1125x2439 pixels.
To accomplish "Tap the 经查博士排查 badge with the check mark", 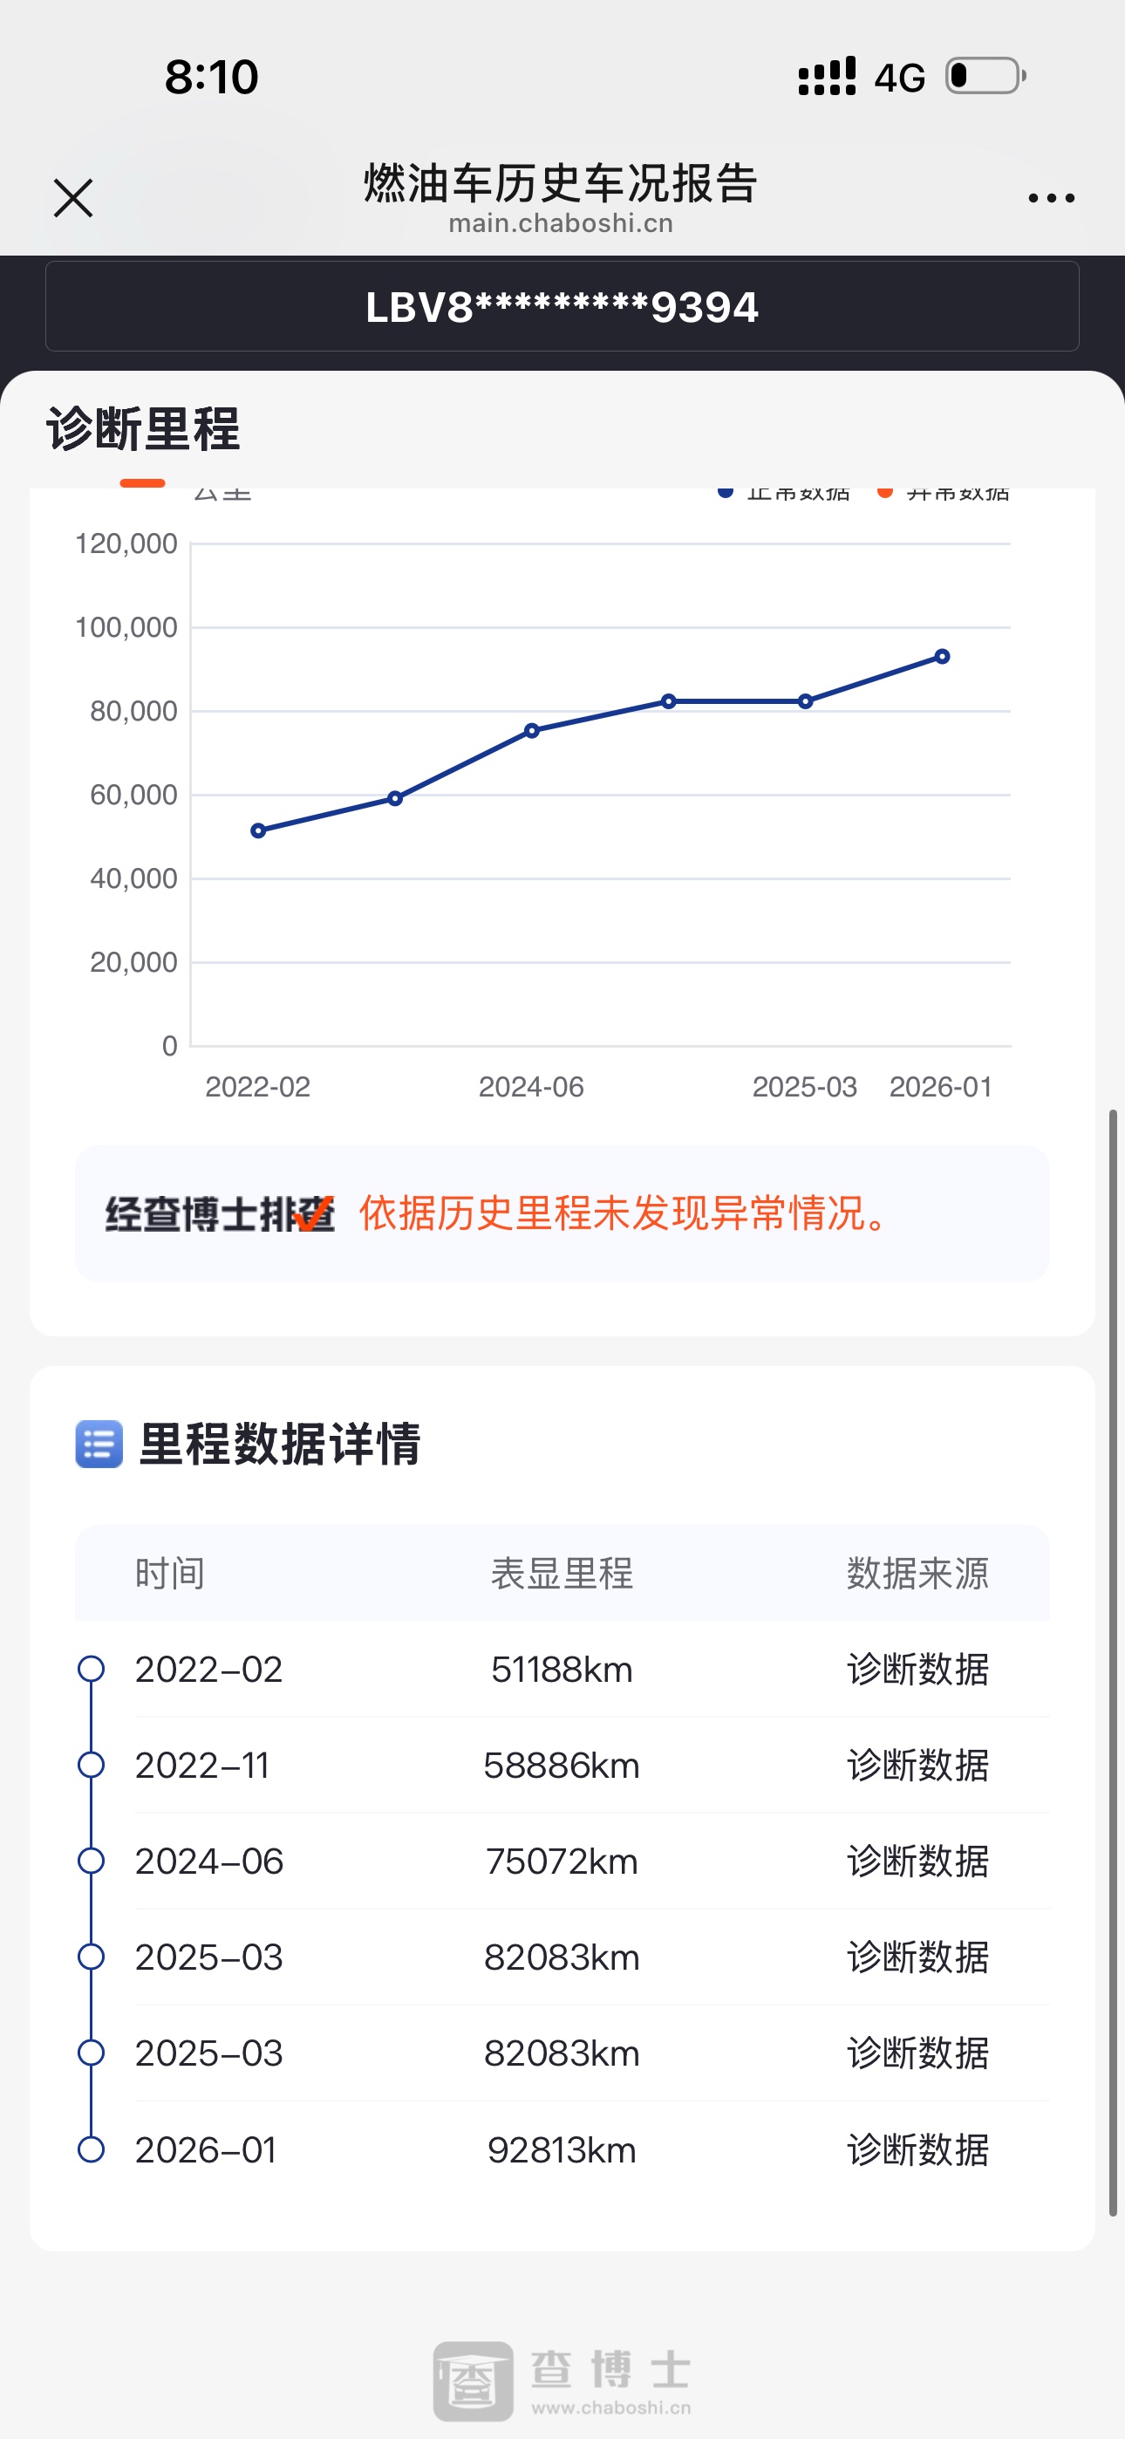I will [220, 1213].
